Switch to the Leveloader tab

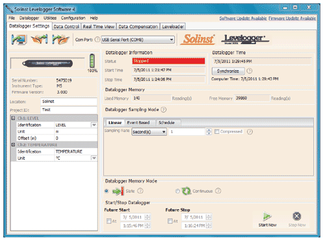pyautogui.click(x=173, y=27)
